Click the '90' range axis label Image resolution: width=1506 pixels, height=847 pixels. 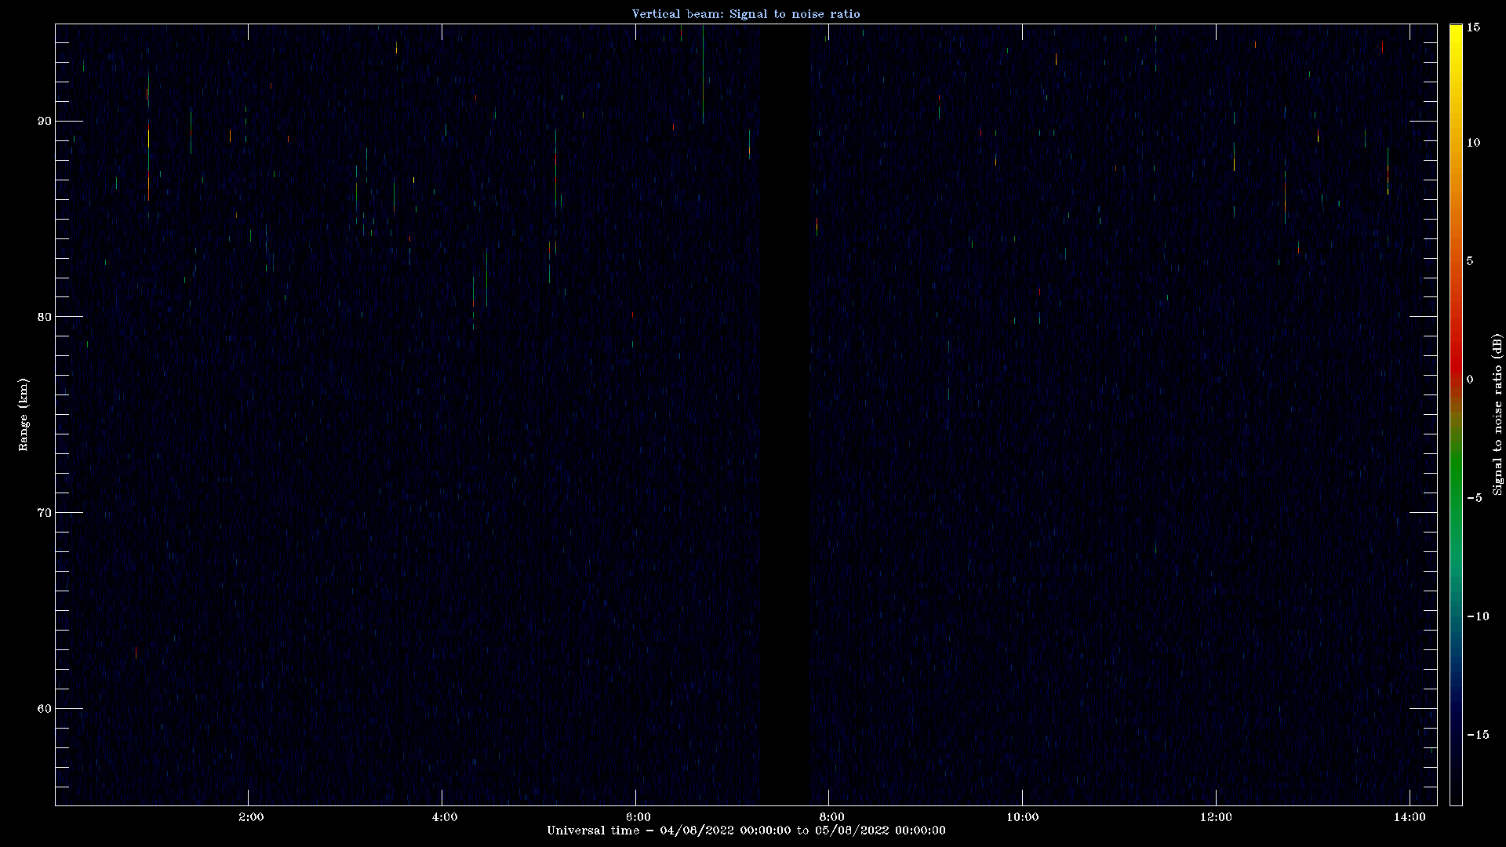coord(45,121)
